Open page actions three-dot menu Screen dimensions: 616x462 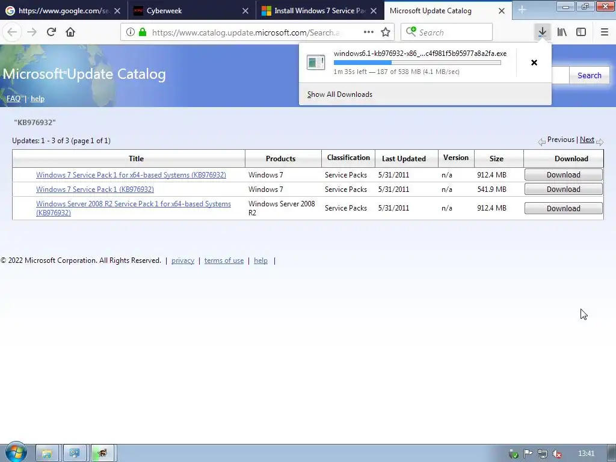tap(369, 32)
